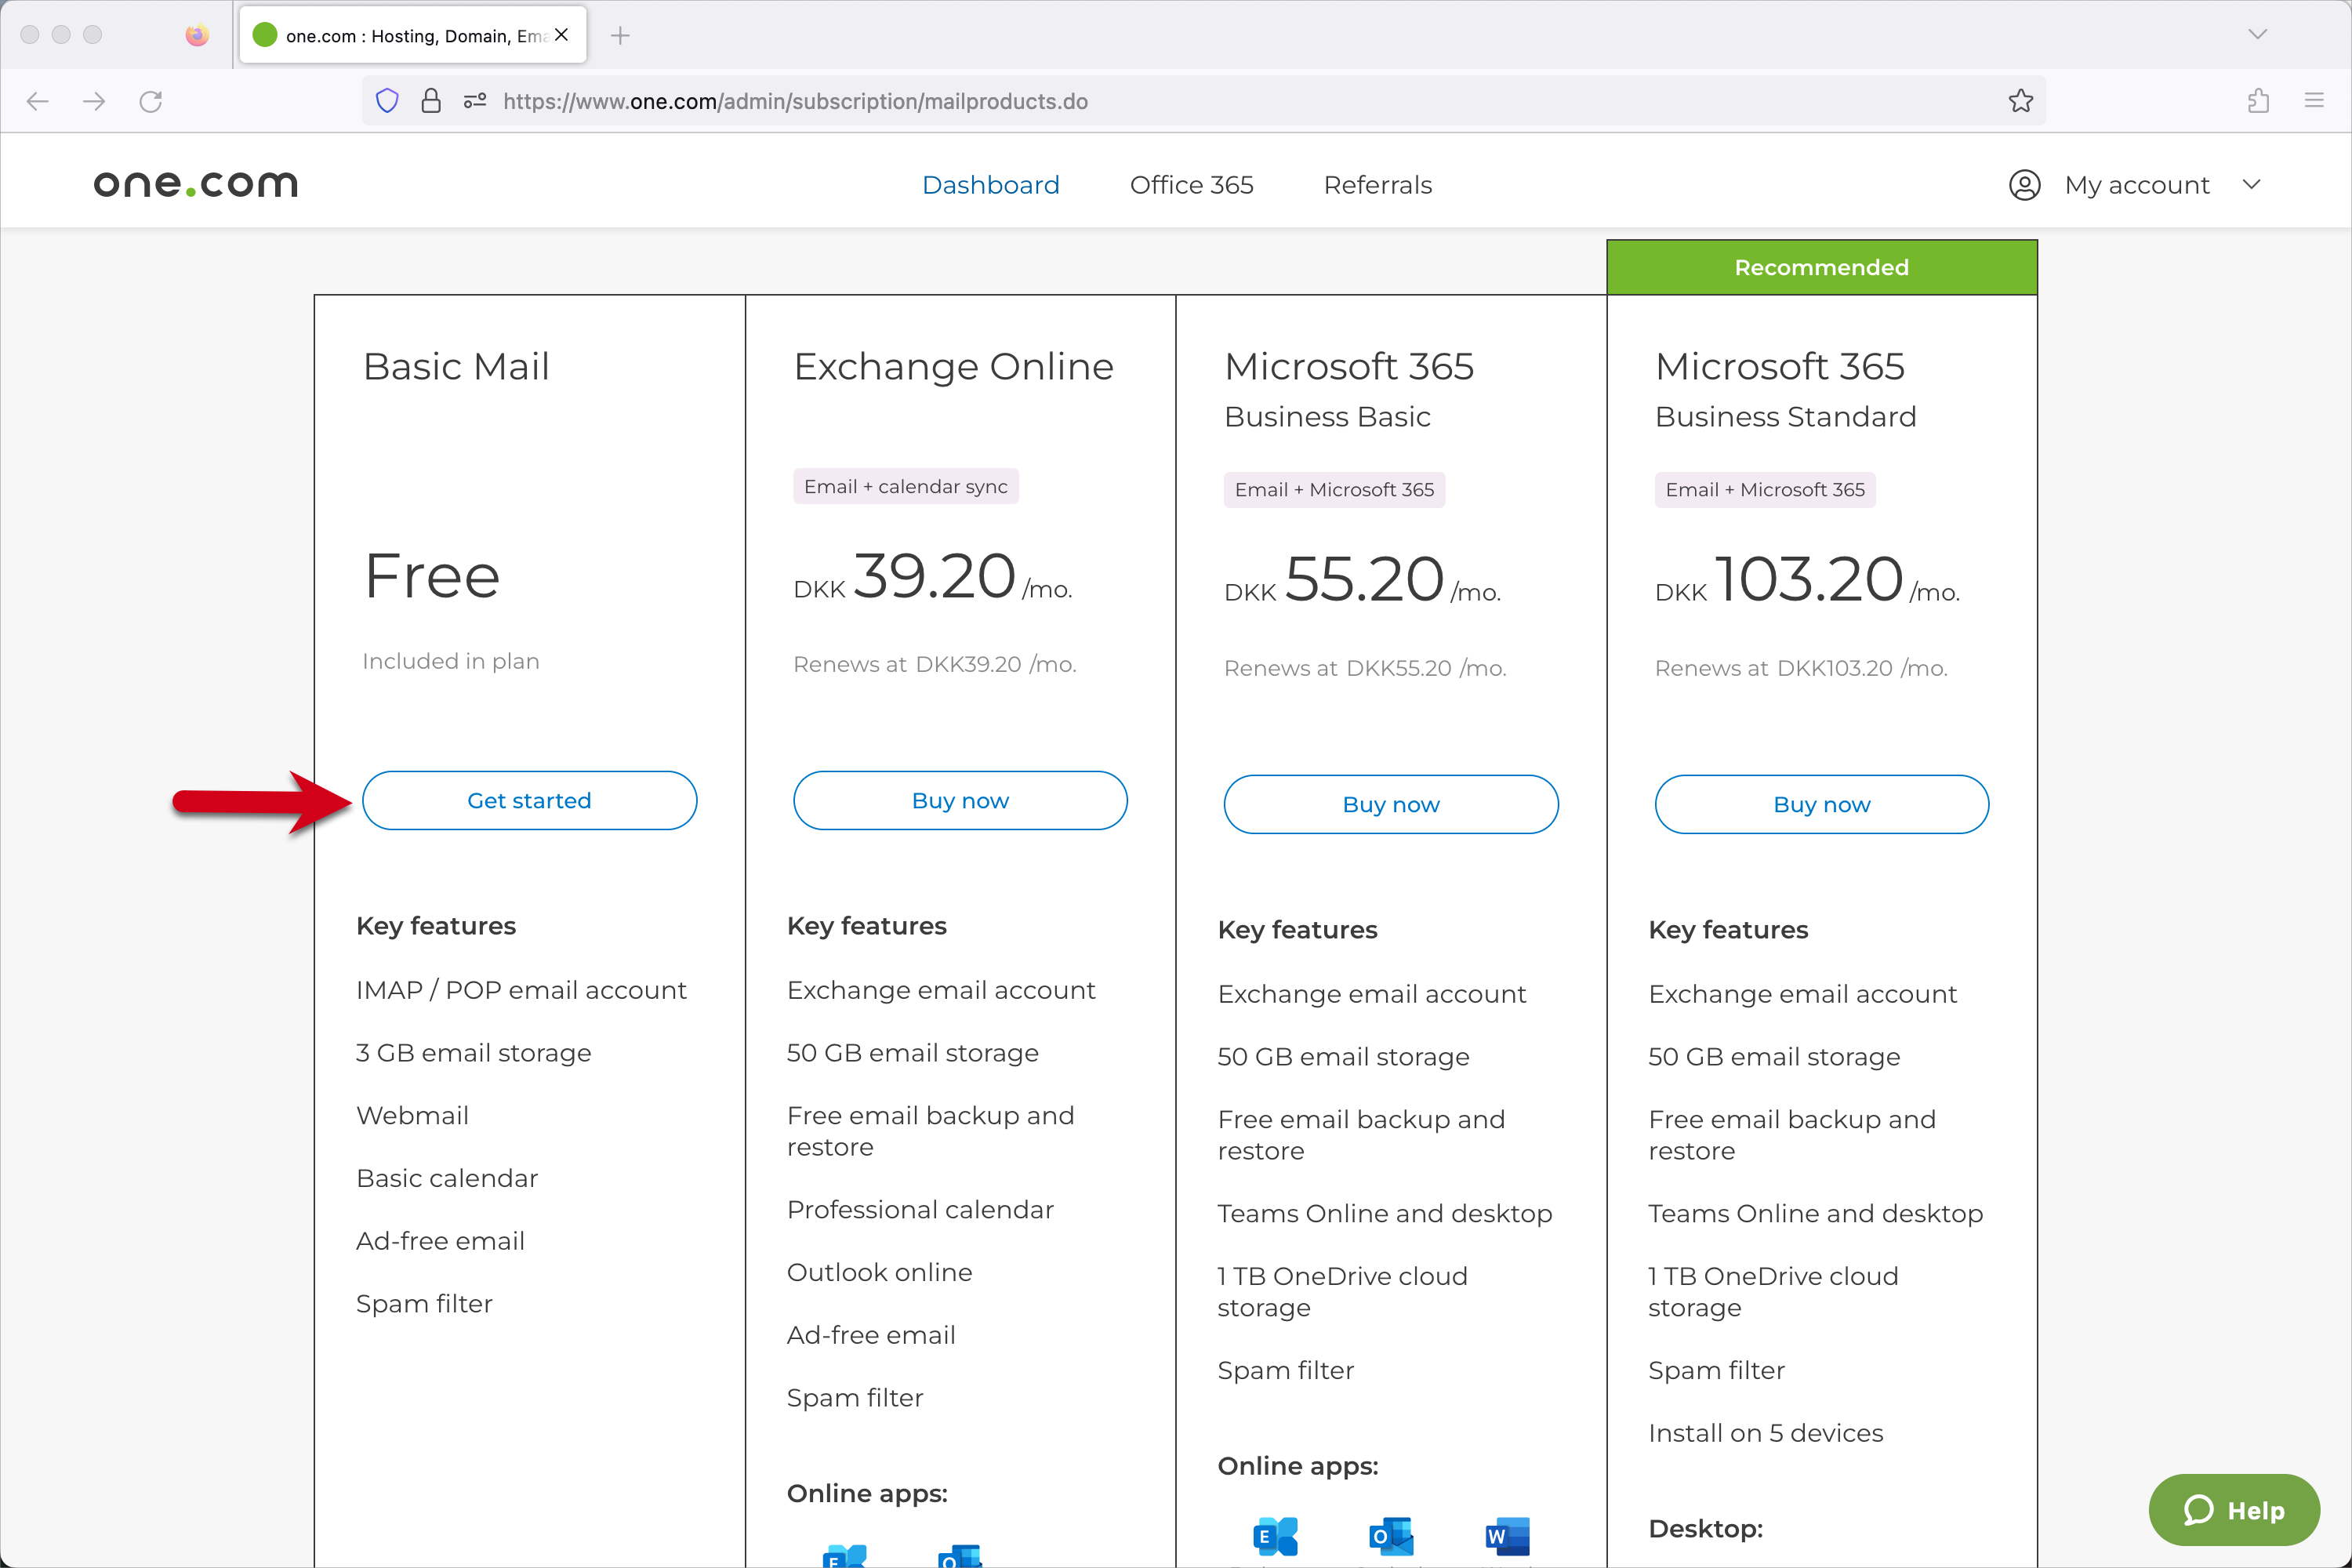Click Buy now for Business Standard
Viewport: 2352px width, 1568px height.
point(1822,804)
